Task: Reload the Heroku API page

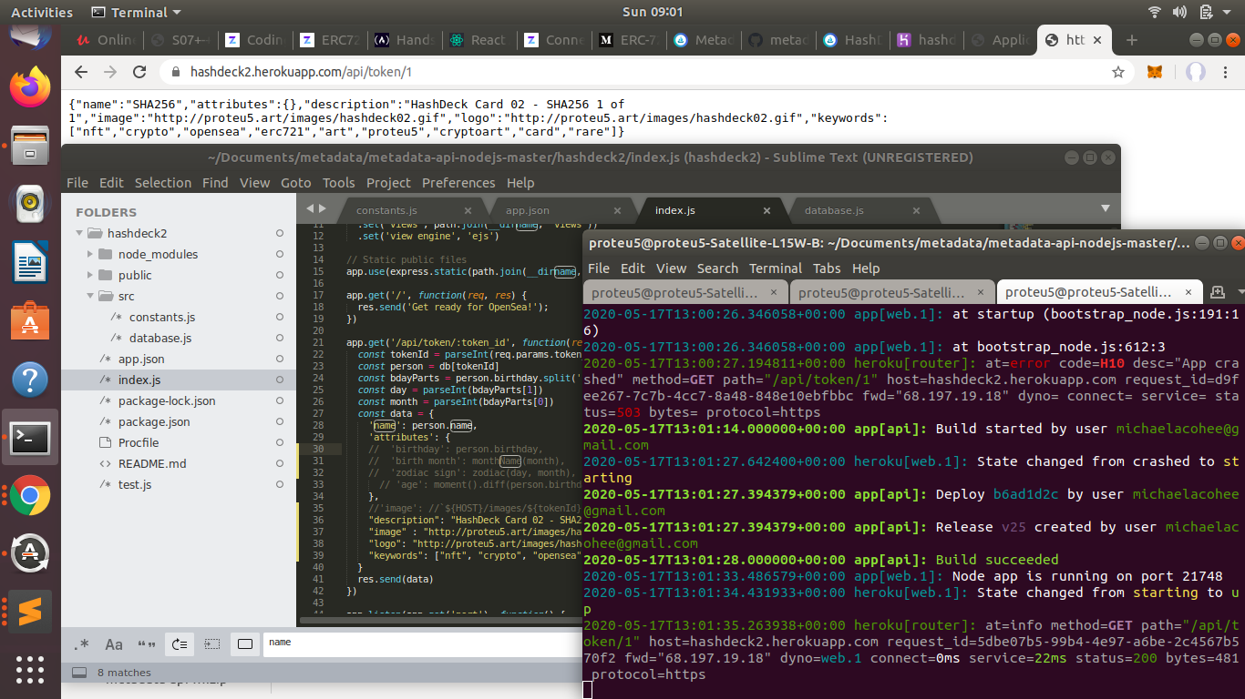Action: (139, 72)
